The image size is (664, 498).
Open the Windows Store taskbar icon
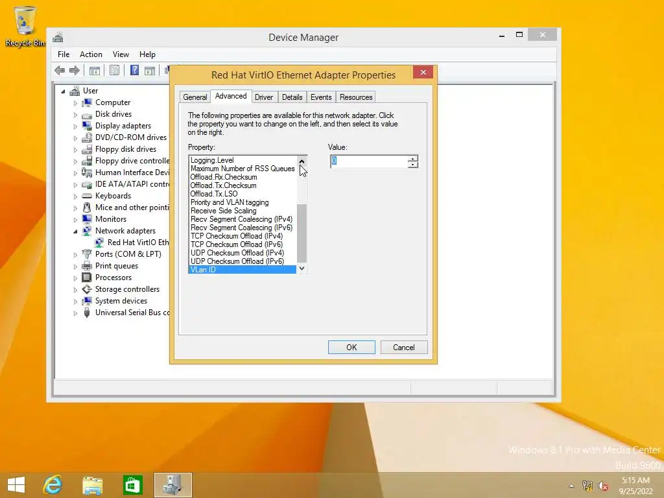(132, 485)
